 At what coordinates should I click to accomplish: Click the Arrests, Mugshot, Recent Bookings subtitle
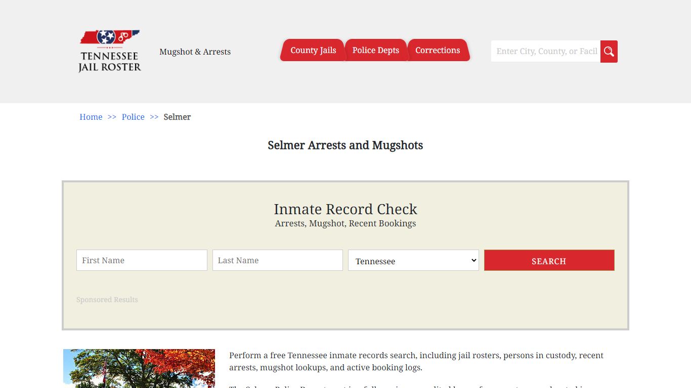[x=345, y=223]
